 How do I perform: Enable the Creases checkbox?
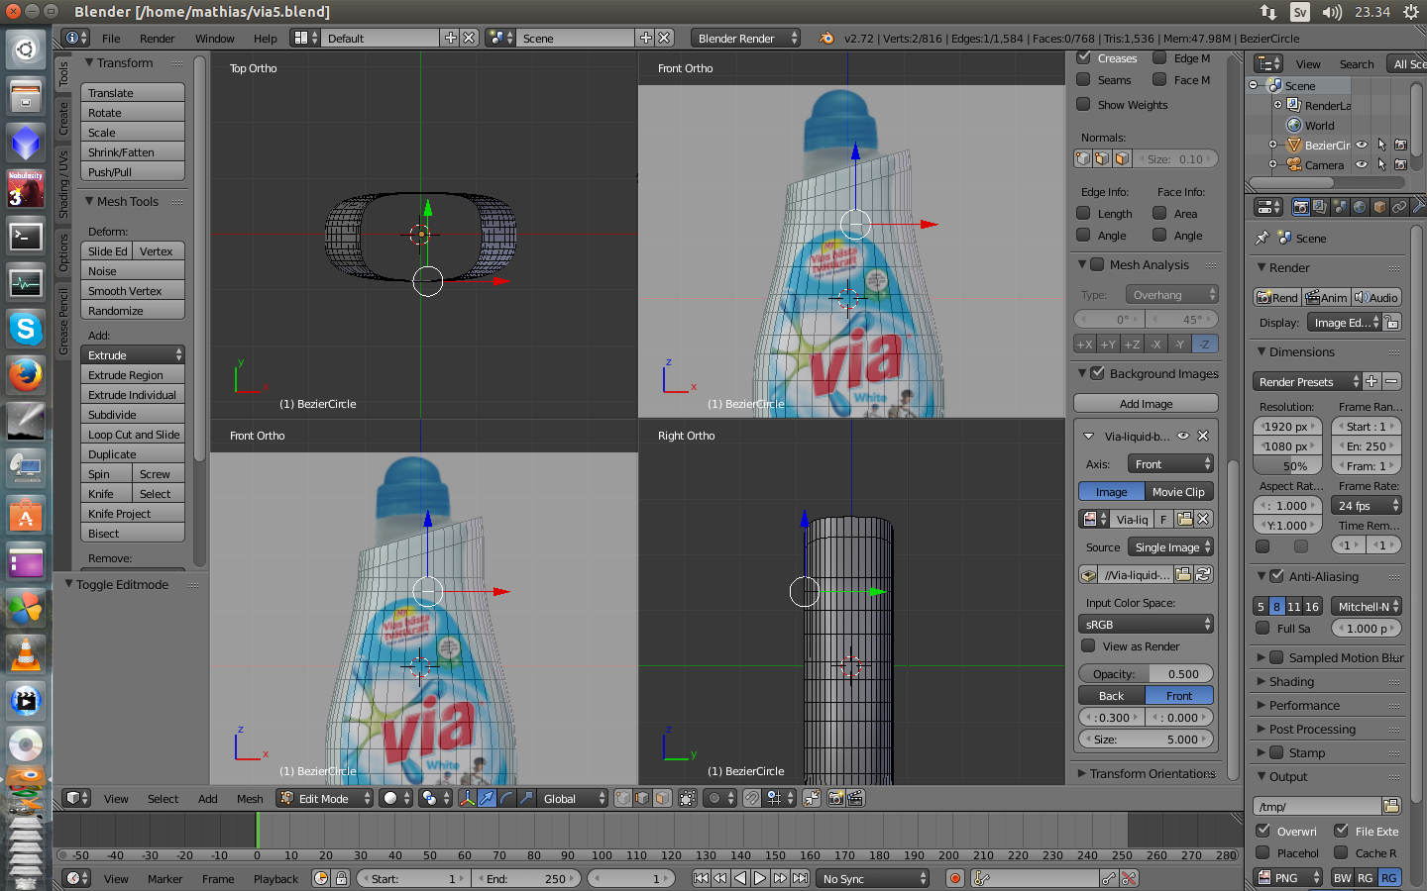(x=1083, y=58)
